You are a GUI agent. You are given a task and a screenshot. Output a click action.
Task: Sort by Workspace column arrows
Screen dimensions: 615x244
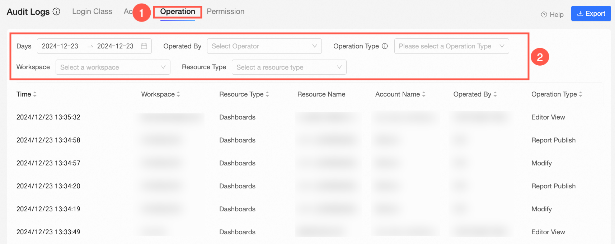pyautogui.click(x=178, y=94)
